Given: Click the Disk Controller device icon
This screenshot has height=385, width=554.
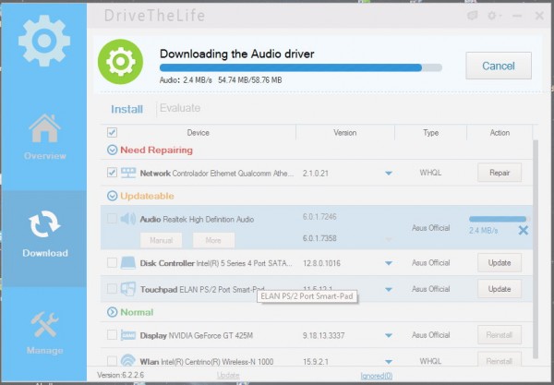Looking at the screenshot, I should pos(128,263).
